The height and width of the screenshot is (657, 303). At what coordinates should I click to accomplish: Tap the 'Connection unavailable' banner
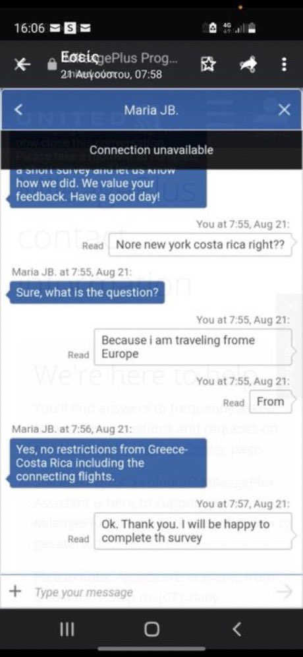pyautogui.click(x=151, y=150)
